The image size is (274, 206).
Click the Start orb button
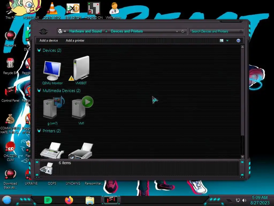tap(7, 200)
